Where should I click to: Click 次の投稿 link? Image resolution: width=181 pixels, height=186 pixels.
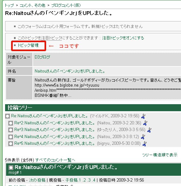click(37, 180)
